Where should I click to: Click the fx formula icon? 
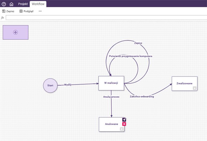[x=3, y=18]
